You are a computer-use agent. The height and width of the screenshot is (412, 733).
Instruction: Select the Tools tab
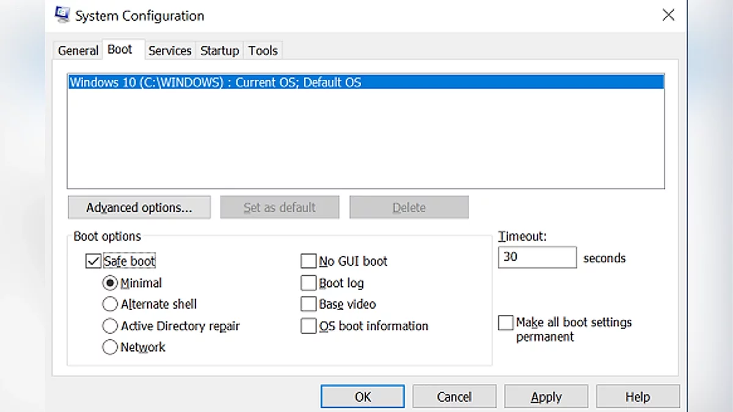pos(263,51)
